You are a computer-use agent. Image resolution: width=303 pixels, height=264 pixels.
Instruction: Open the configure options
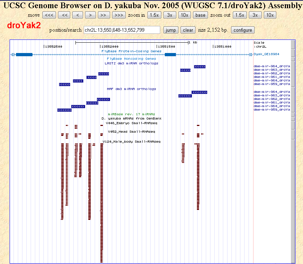coord(243,30)
